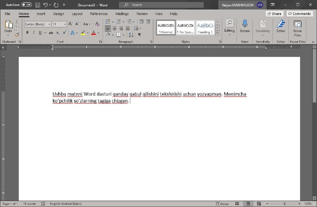Apply yellow text highlight color
This screenshot has width=317, height=207.
(83, 32)
